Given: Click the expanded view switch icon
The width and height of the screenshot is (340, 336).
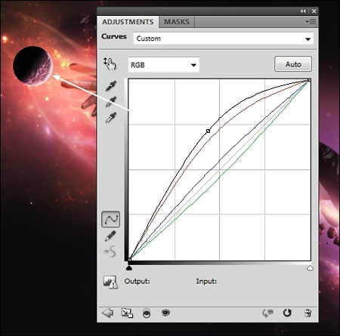Looking at the screenshot, I should tap(127, 313).
